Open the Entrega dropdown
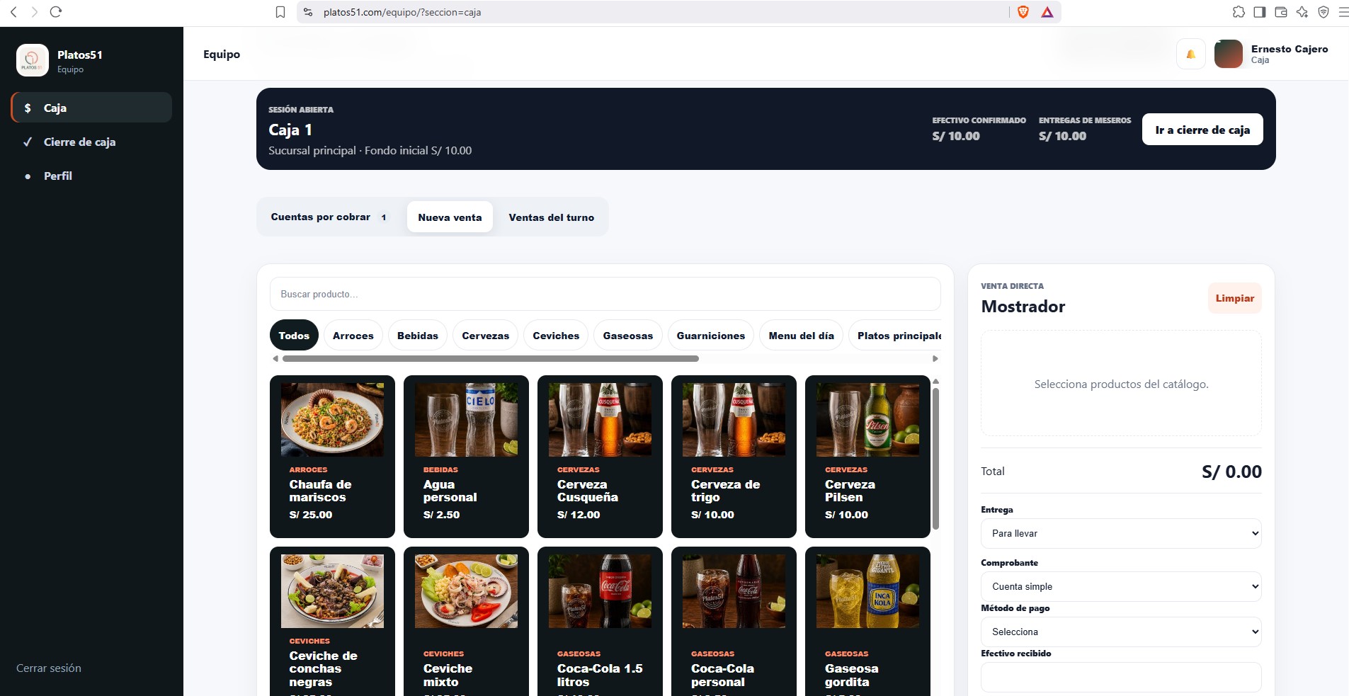Image resolution: width=1349 pixels, height=696 pixels. click(1121, 533)
